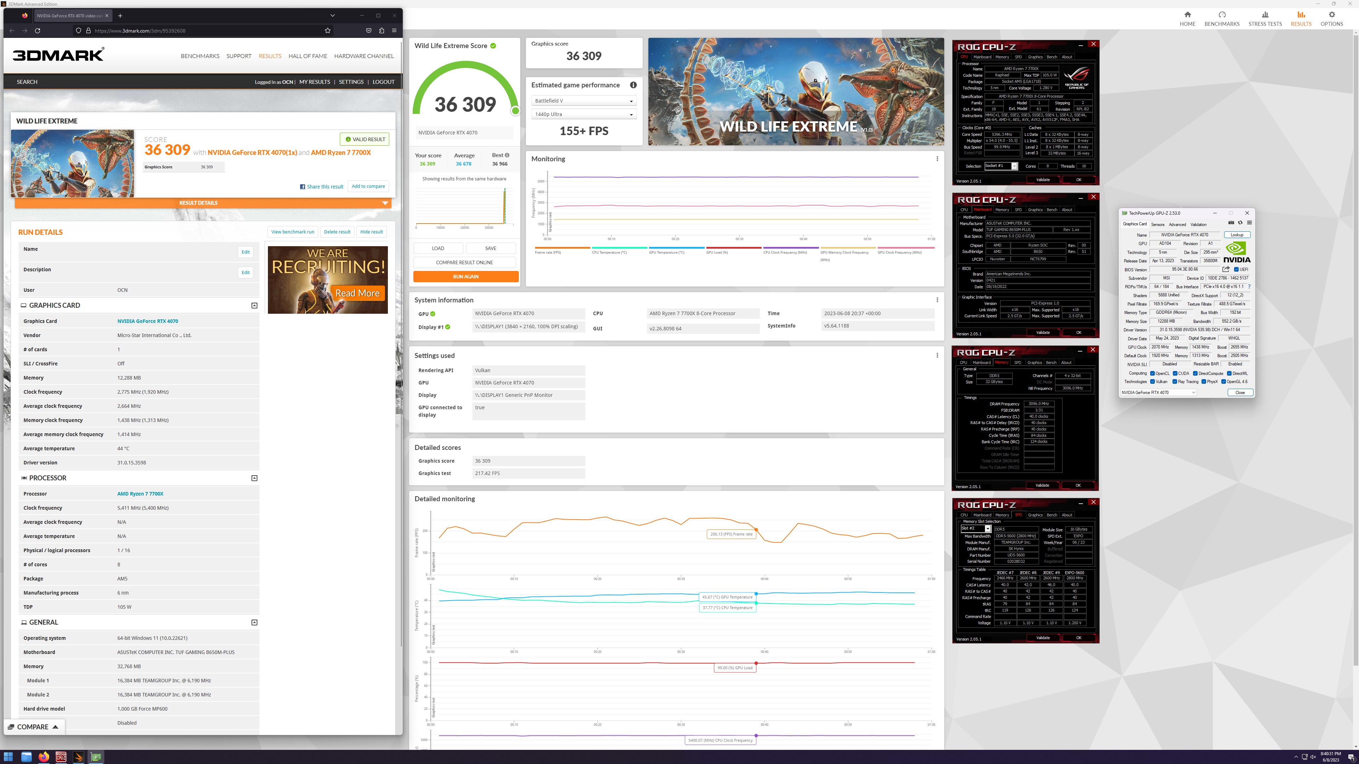Viewport: 1359px width, 764px height.
Task: Open Validation tab in GPU-Z
Action: click(x=1198, y=225)
